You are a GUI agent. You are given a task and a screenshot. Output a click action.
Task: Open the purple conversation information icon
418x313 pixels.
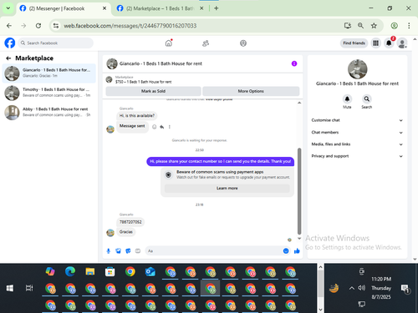[x=294, y=63]
